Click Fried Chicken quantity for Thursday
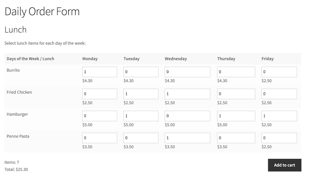Screen dimensions: 312x187 click(236, 94)
